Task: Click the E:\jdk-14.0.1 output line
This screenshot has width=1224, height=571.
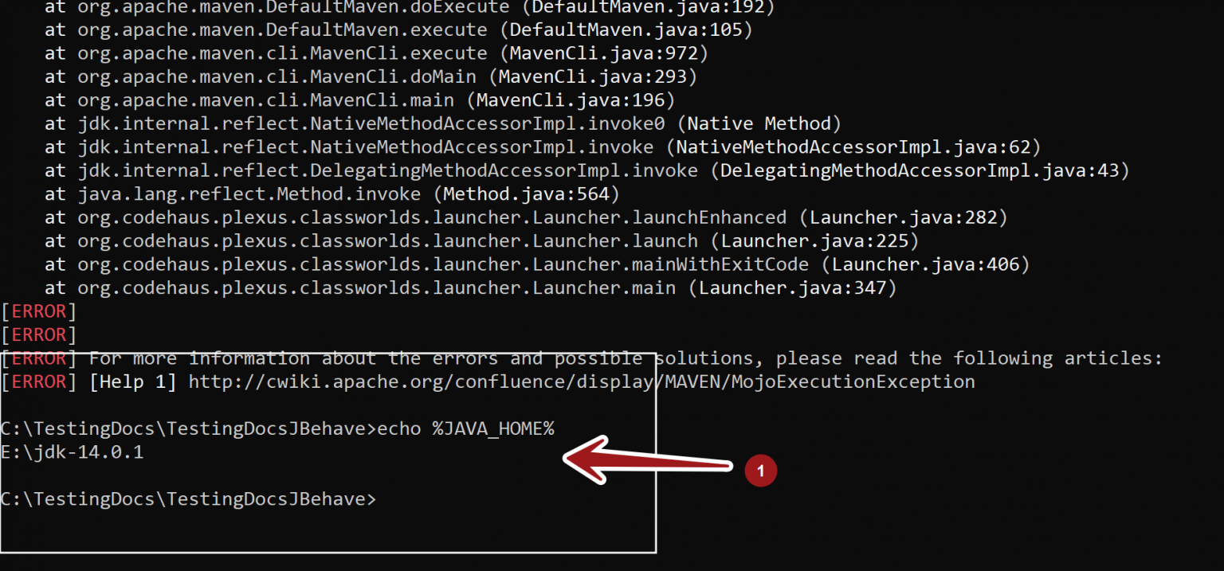Action: tap(73, 453)
